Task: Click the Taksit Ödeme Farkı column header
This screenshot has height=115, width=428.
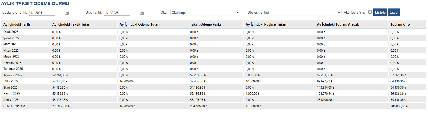Action: [205, 25]
